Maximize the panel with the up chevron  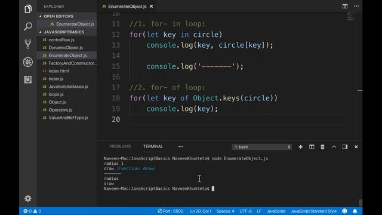click(334, 147)
